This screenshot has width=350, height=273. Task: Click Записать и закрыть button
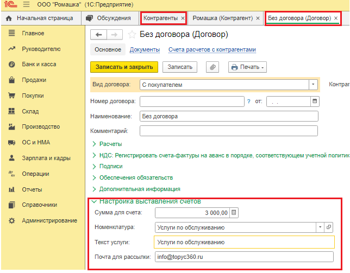point(124,67)
